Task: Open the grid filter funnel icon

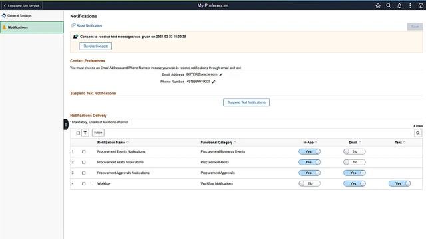Action: 85,133
